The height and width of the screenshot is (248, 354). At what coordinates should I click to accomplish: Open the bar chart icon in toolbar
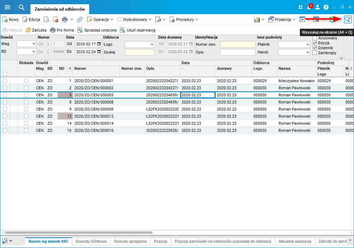(x=257, y=19)
